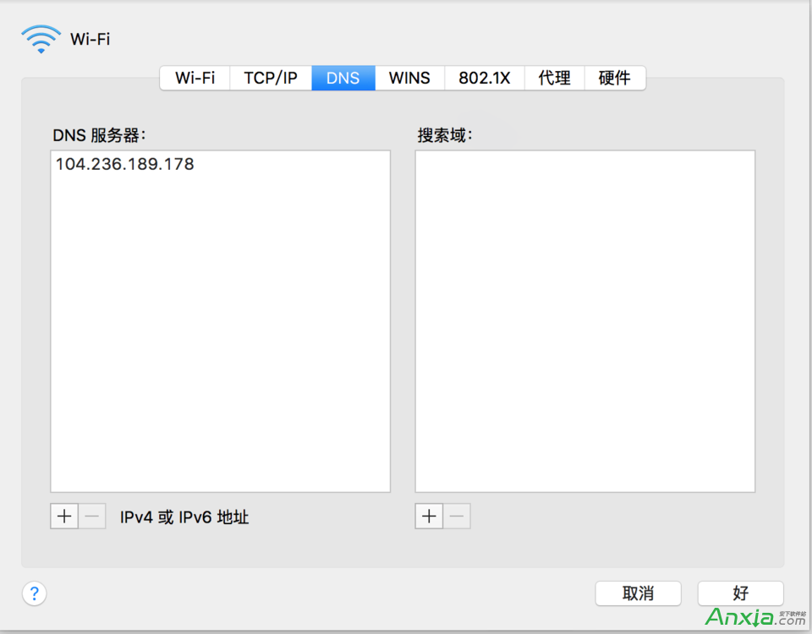812x634 pixels.
Task: Open the WINS tab
Action: point(409,78)
